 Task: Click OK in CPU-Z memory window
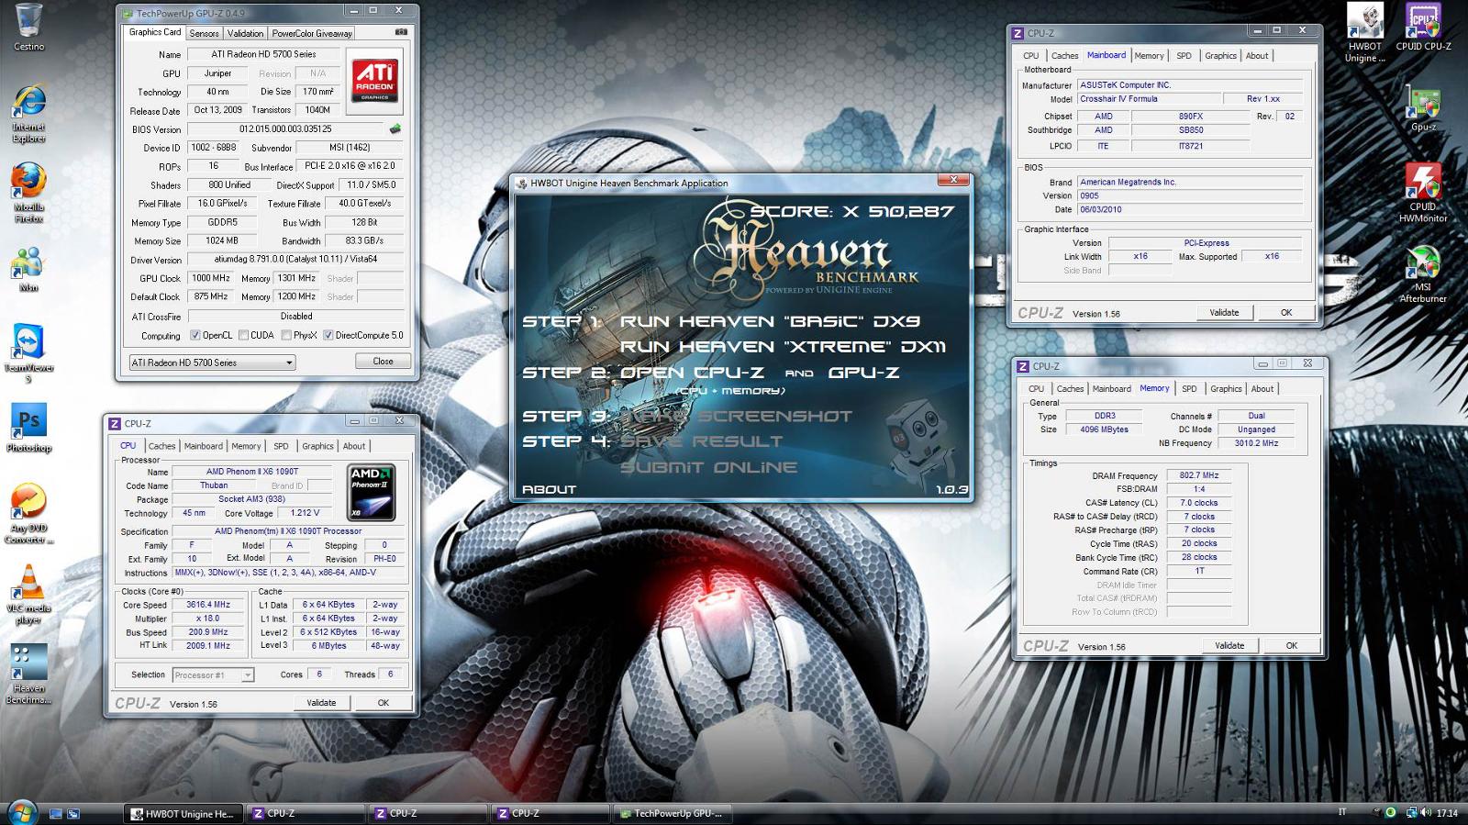1292,646
